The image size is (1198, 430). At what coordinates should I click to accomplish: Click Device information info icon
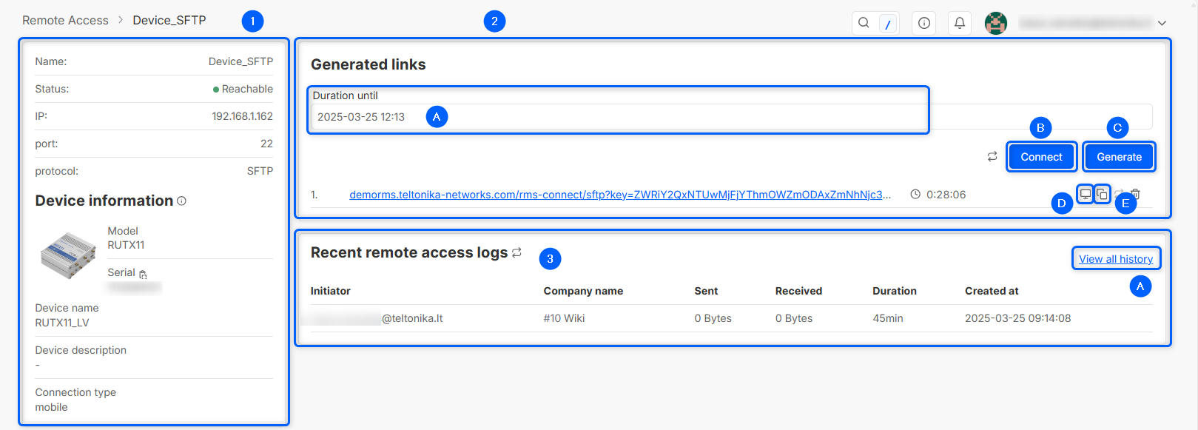point(182,201)
